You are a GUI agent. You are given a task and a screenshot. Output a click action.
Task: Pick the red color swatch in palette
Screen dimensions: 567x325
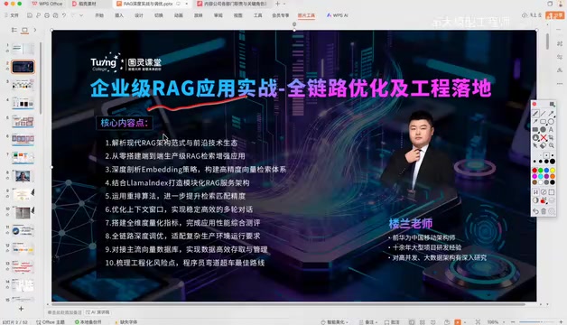534,171
